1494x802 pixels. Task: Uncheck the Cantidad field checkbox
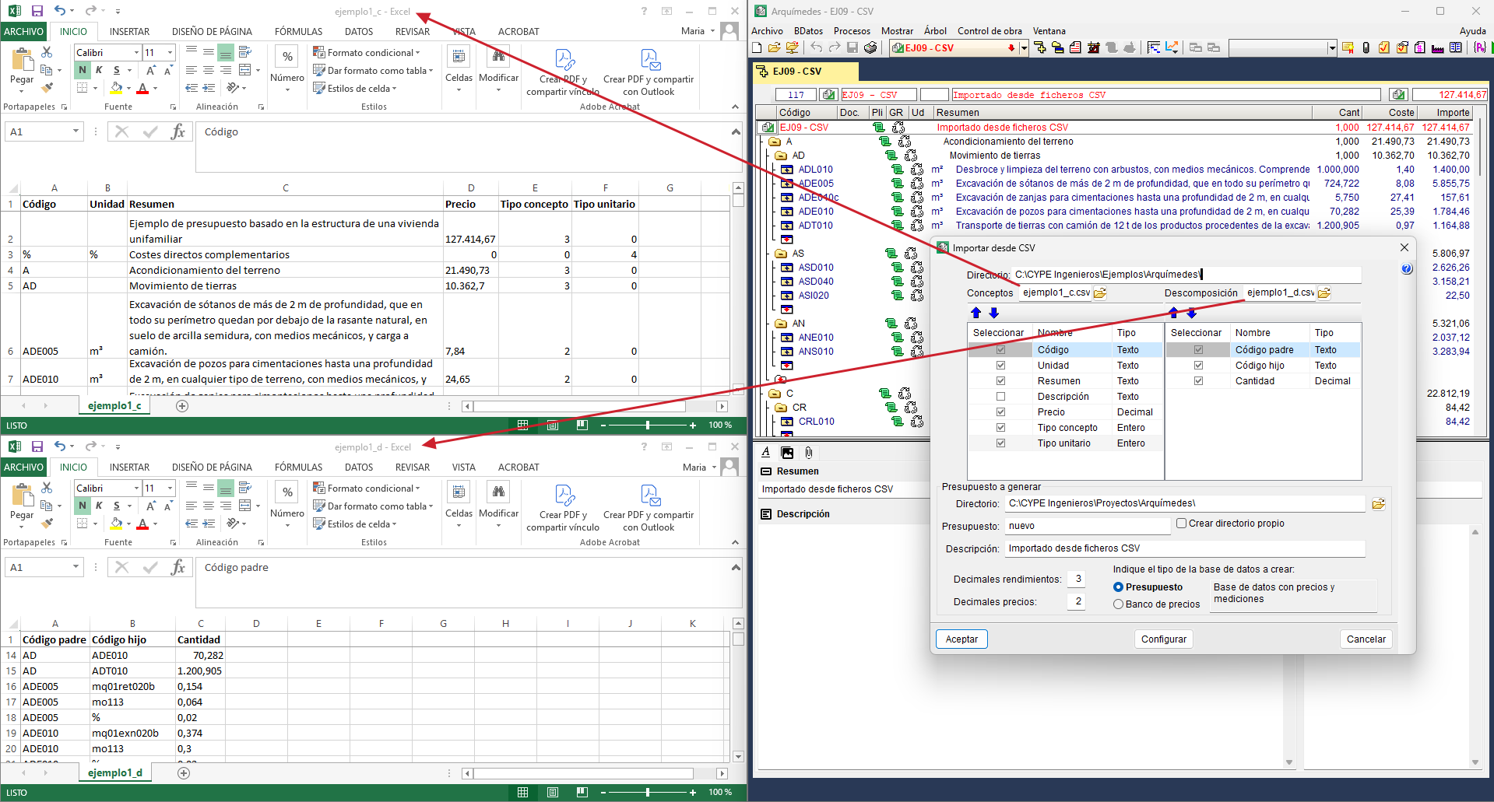pyautogui.click(x=1198, y=381)
